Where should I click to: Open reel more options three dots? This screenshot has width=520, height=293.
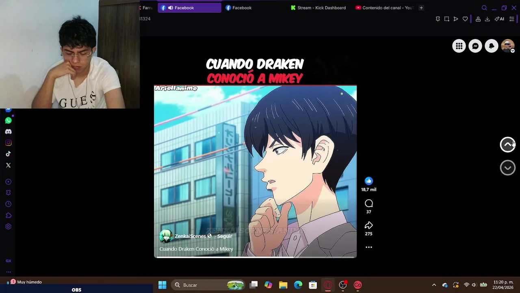pos(368,247)
